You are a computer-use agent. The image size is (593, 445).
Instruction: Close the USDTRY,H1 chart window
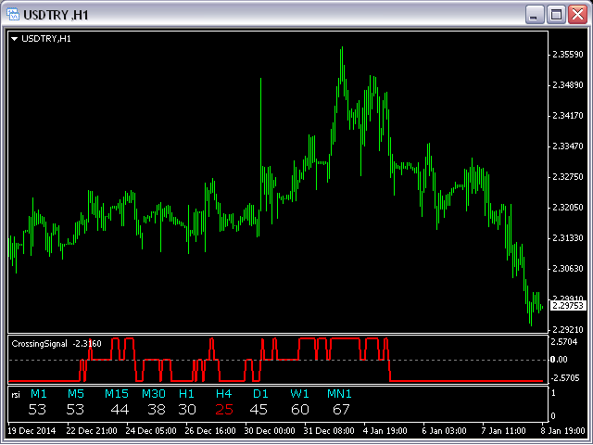[x=576, y=14]
